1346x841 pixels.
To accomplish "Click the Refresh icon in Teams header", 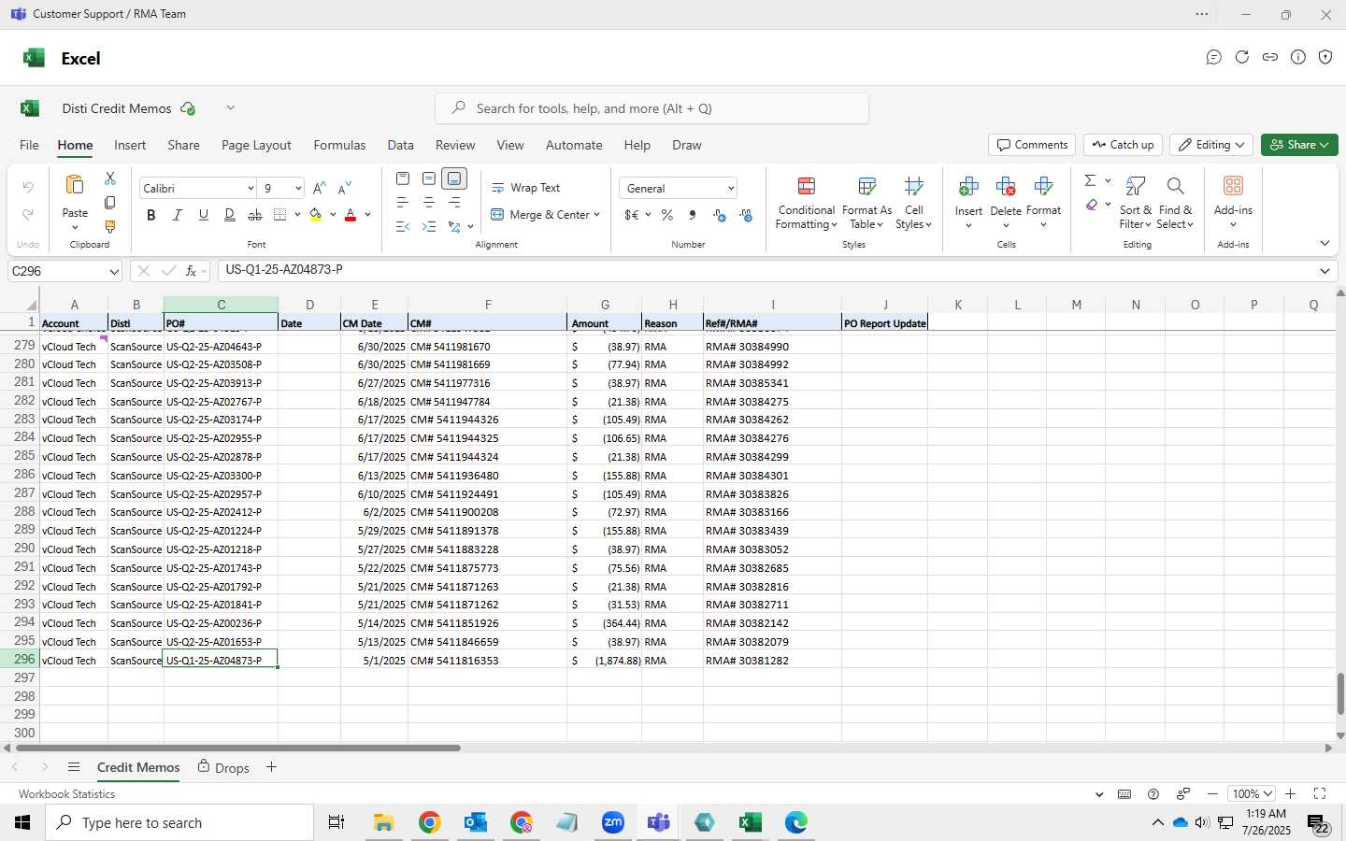I will point(1241,57).
